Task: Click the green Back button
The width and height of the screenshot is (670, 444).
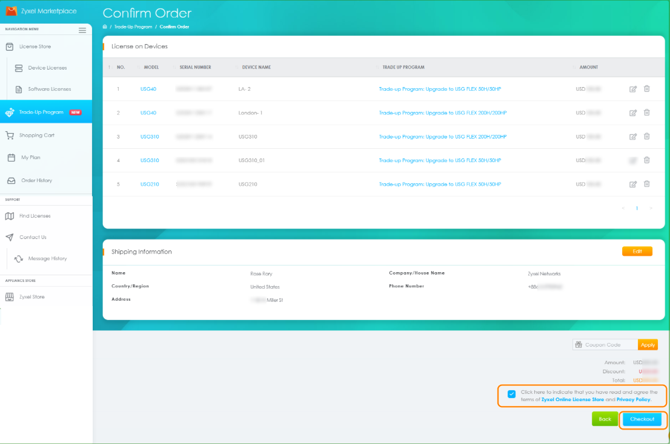Action: pos(605,419)
